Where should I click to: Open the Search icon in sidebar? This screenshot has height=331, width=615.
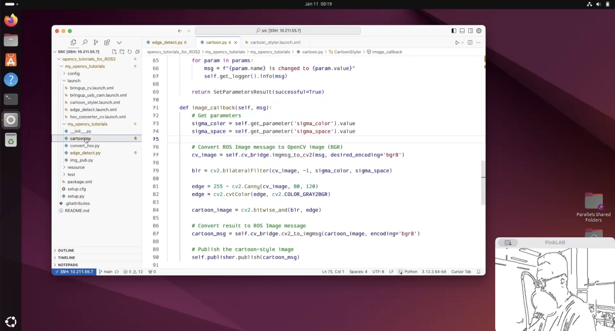pos(85,42)
